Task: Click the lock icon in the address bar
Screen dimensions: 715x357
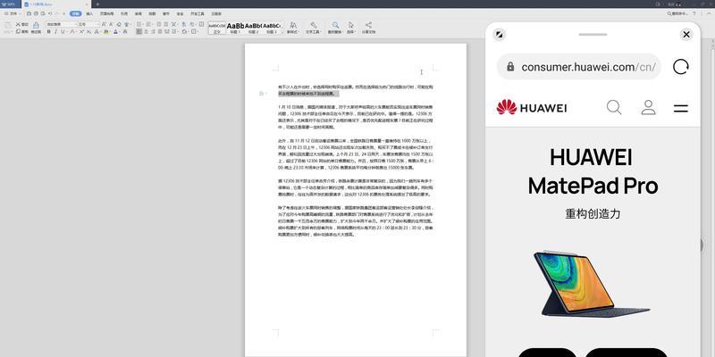Action: 510,66
